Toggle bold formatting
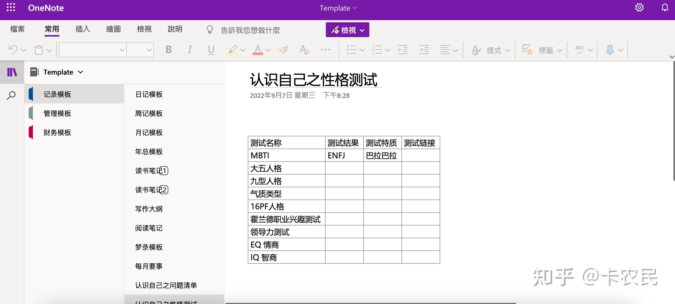Screen dimensions: 675x304 point(168,50)
